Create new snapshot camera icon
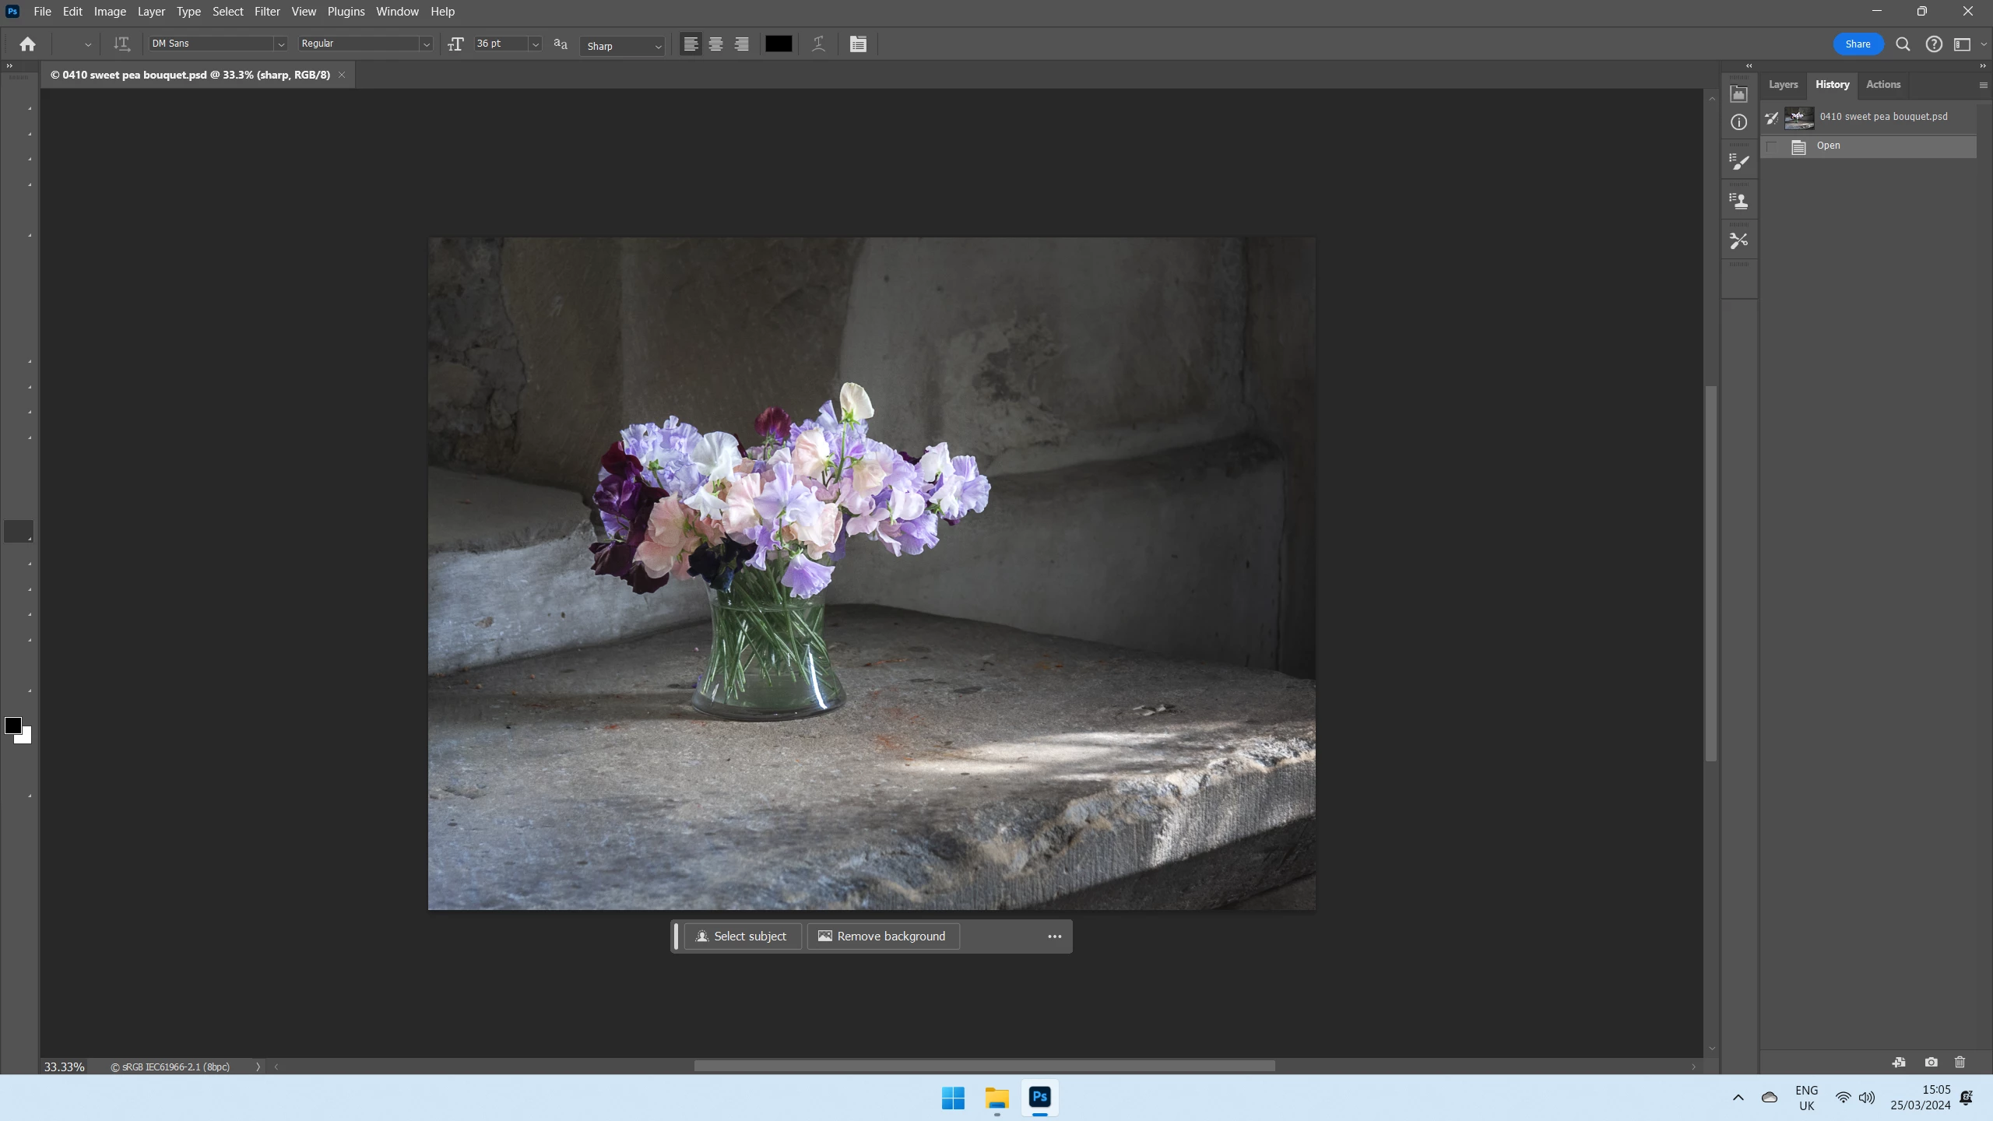 pos(1931,1062)
